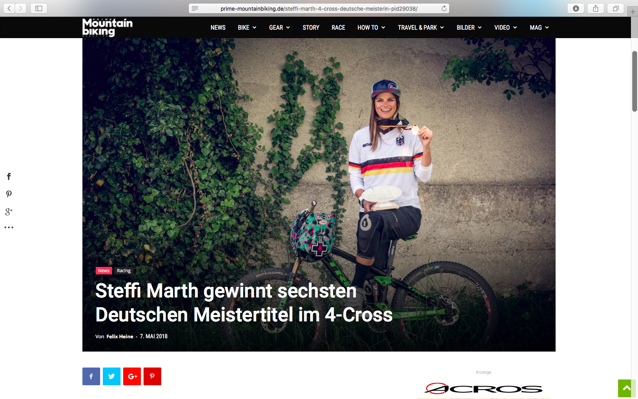The width and height of the screenshot is (638, 399).
Task: Click the green back-to-top arrow
Action: [x=626, y=388]
